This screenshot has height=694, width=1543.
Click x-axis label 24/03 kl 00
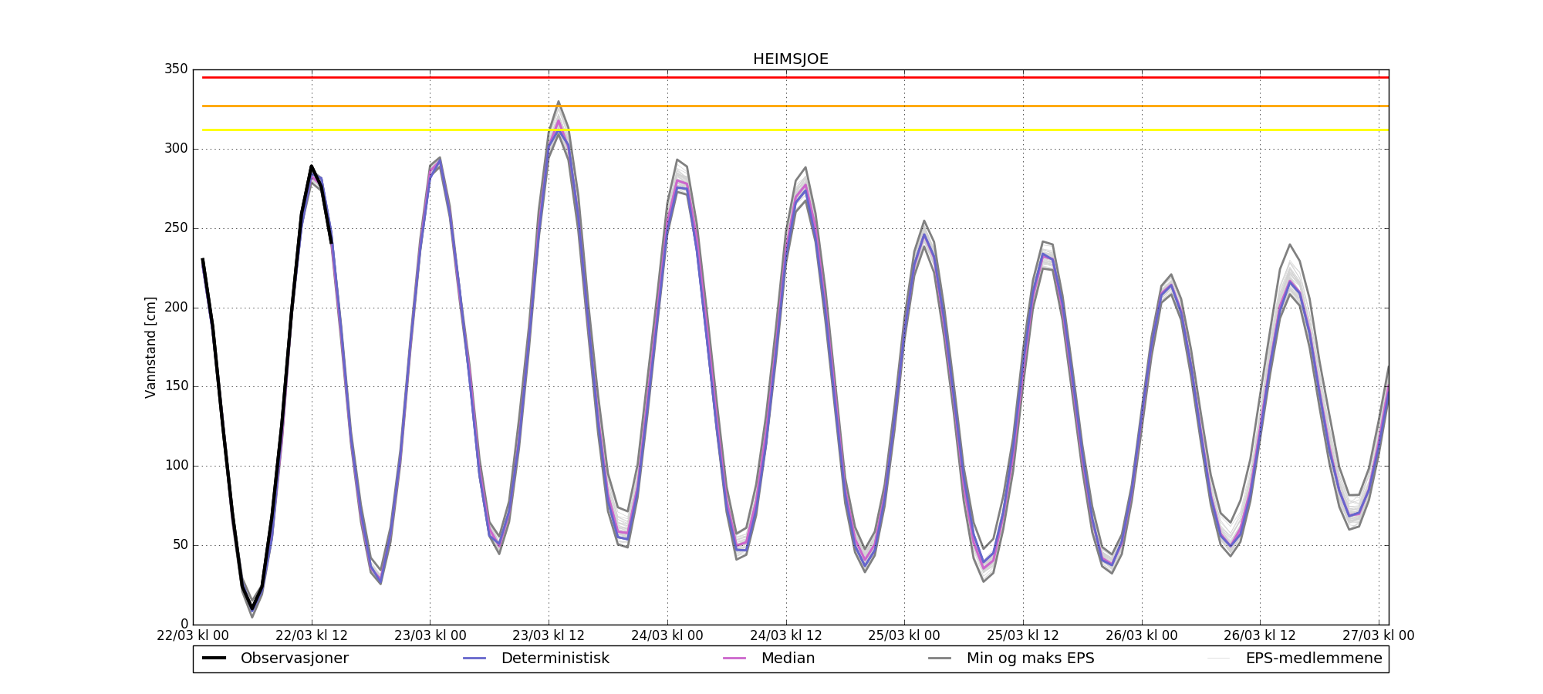pos(667,636)
